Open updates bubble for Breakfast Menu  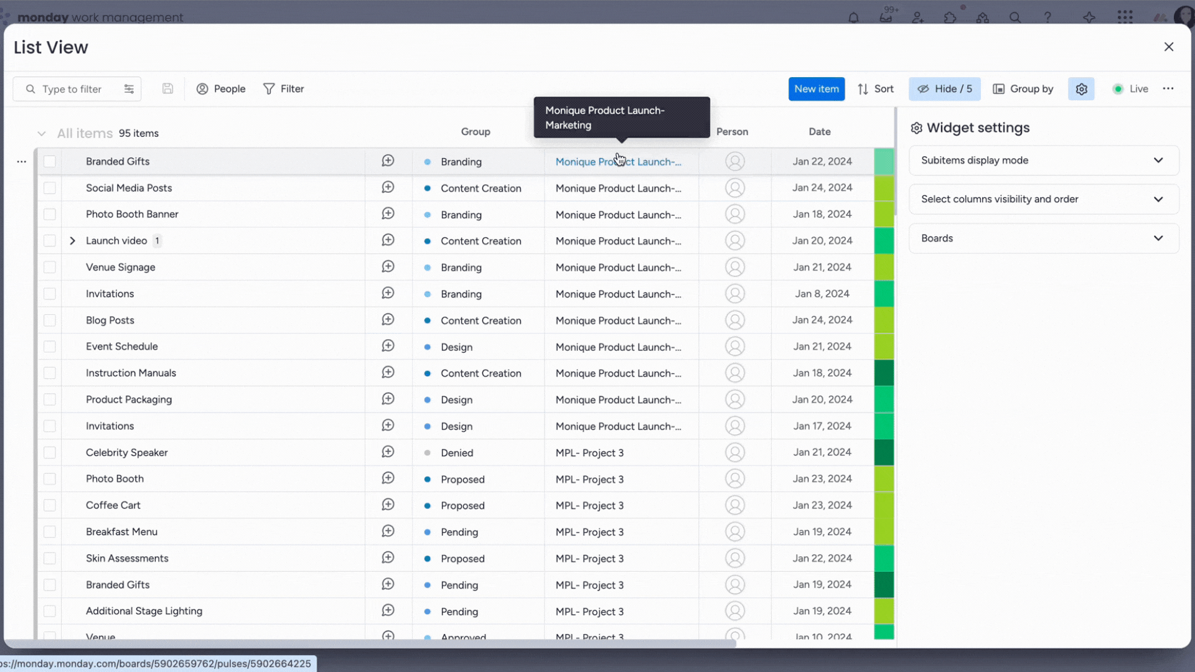[388, 531]
